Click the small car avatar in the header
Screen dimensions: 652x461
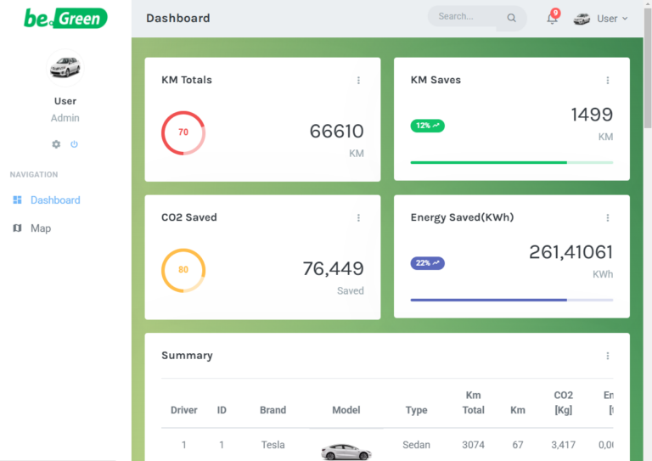pos(582,19)
